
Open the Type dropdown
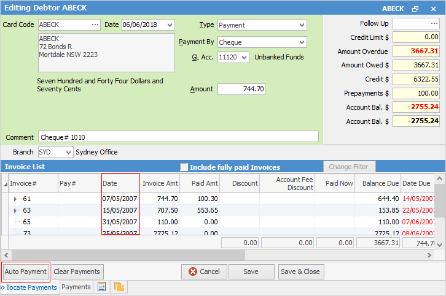click(301, 25)
